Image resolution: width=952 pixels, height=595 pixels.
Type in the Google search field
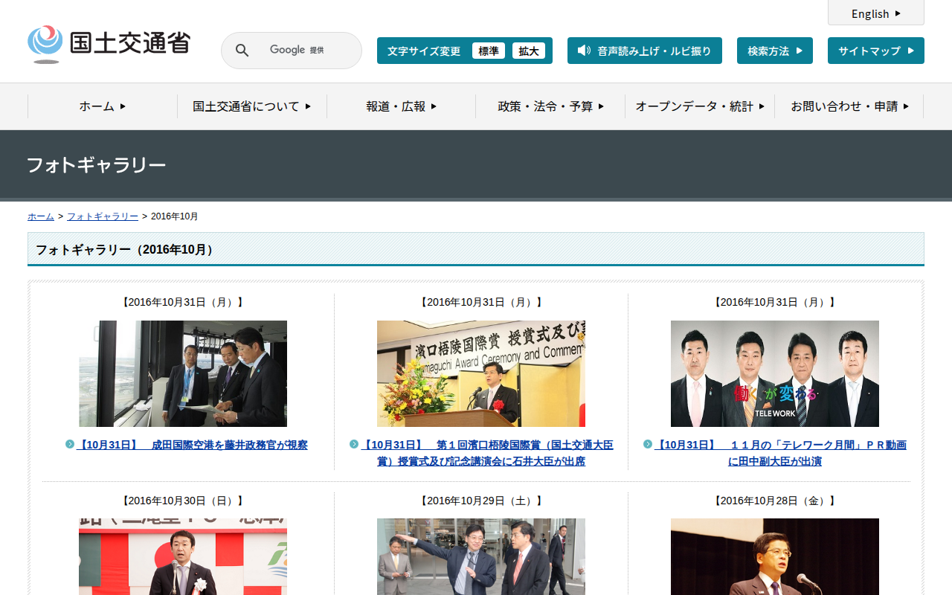coord(297,51)
